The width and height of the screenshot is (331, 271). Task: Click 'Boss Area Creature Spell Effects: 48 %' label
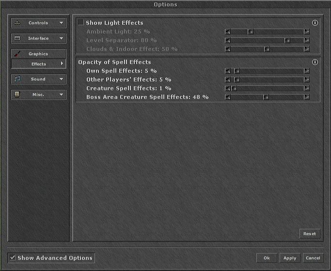click(147, 97)
